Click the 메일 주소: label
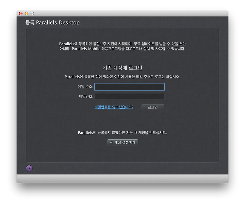 click(x=85, y=86)
